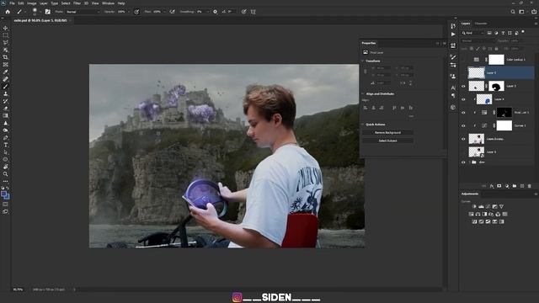539x303 pixels.
Task: Select the Crop tool
Action: (6, 57)
